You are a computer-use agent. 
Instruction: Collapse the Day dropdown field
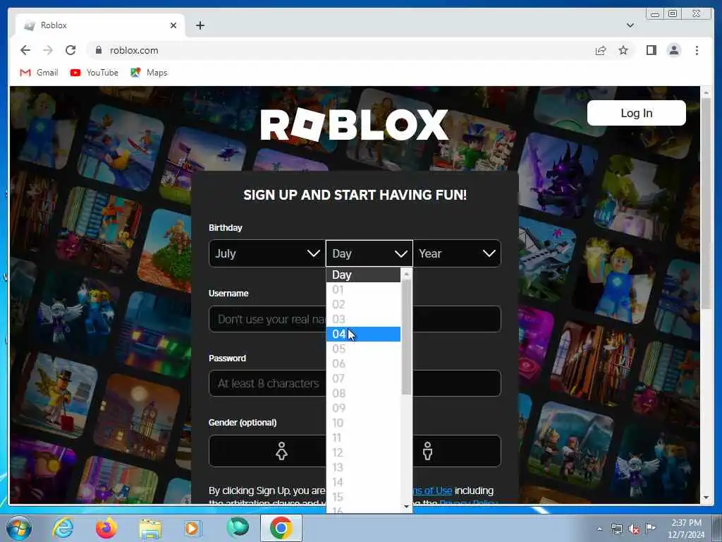point(369,253)
